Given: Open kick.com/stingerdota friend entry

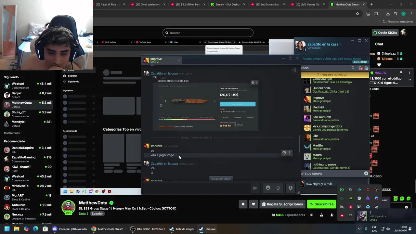Looking at the screenshot, I should tap(335, 128).
